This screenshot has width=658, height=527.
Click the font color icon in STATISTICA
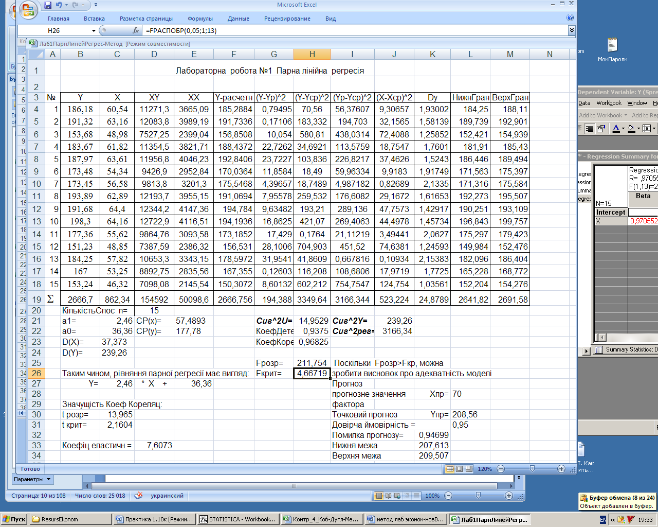616,128
